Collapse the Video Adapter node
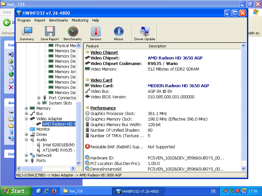 click(x=26, y=119)
